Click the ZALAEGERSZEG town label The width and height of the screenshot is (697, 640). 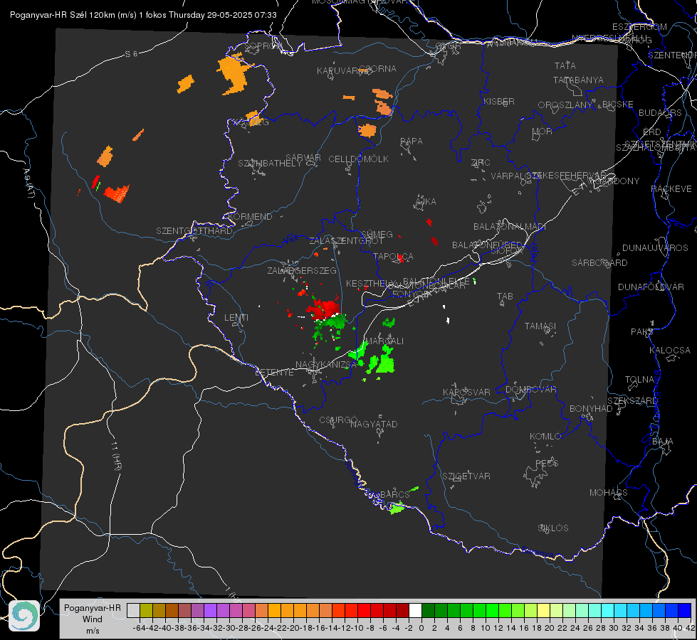click(x=302, y=270)
